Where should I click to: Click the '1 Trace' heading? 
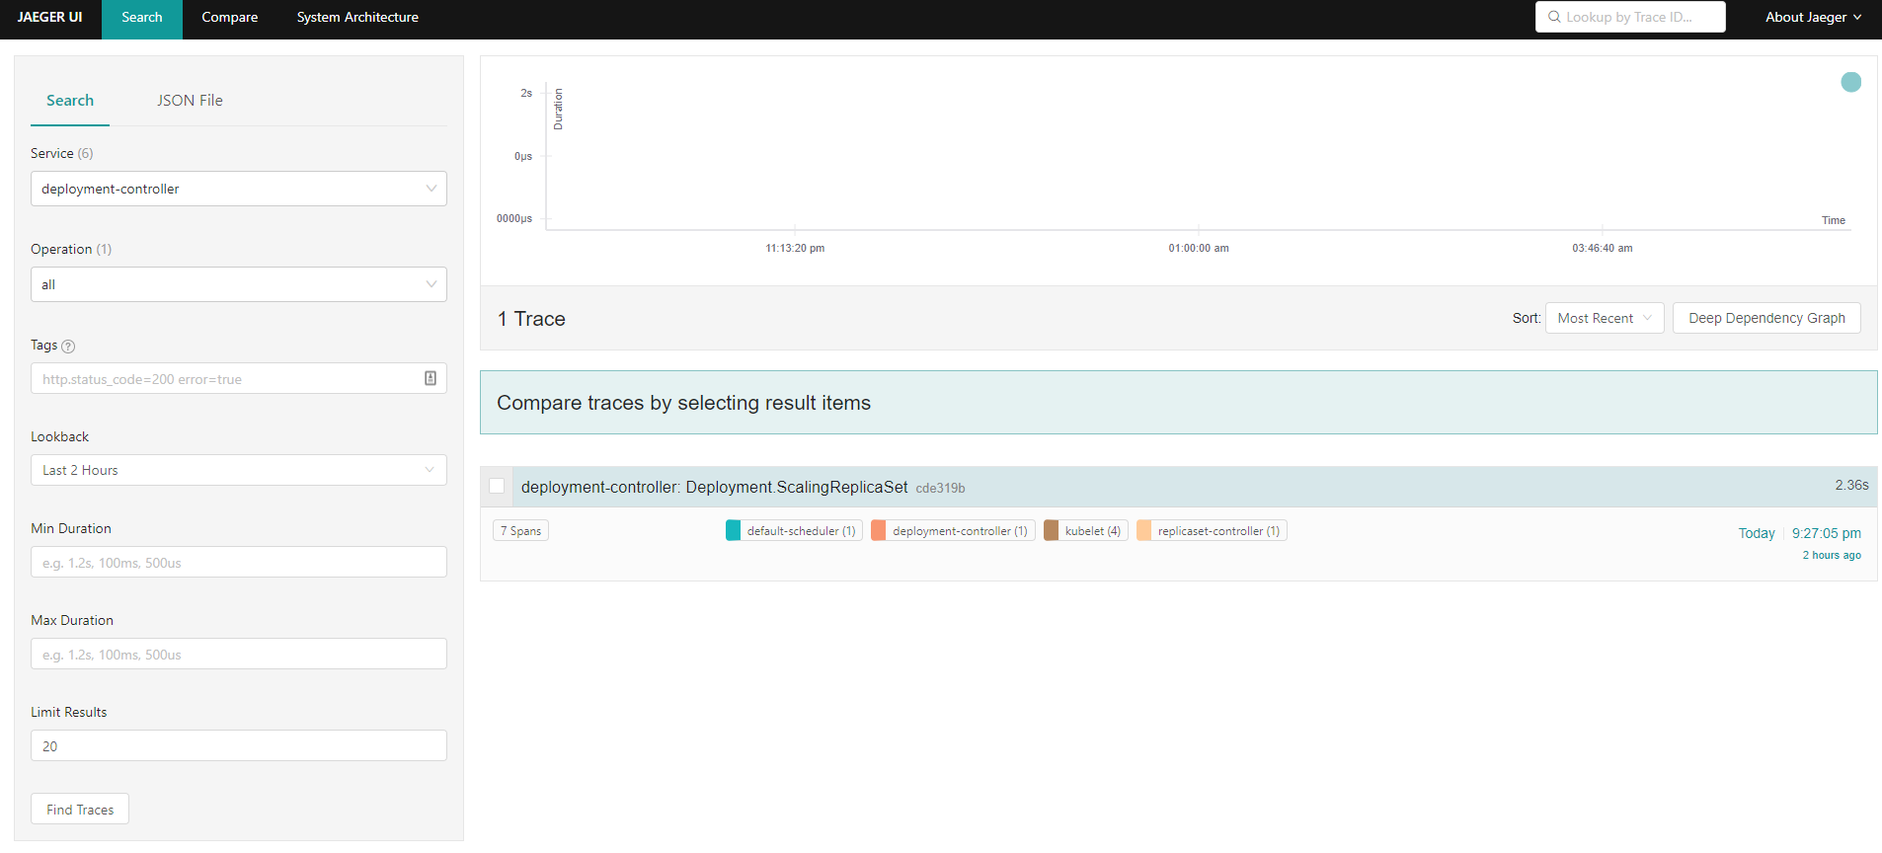(531, 319)
